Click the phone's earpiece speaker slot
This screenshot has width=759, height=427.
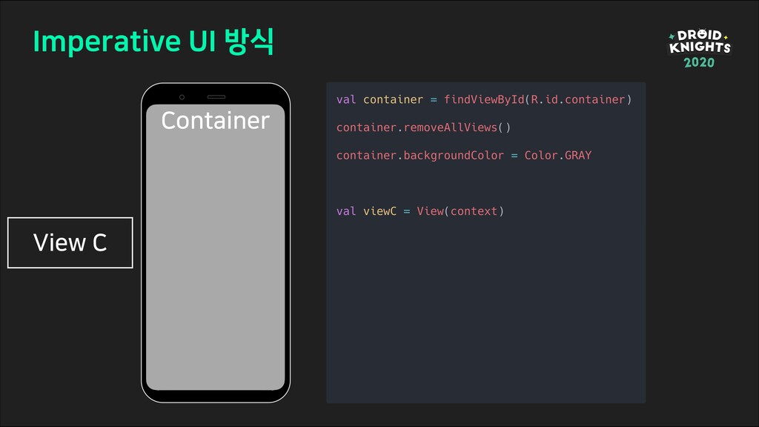click(x=216, y=97)
